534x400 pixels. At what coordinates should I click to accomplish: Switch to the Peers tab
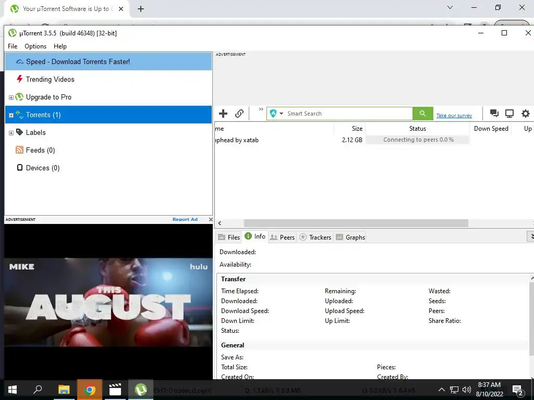point(282,238)
